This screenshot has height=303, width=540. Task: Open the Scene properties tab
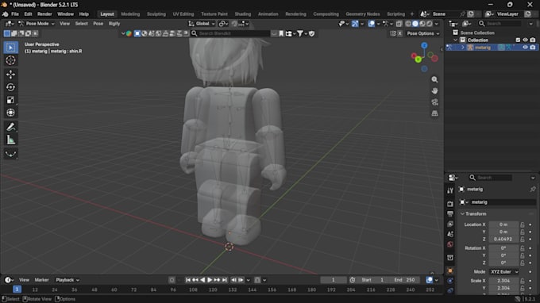tap(450, 234)
